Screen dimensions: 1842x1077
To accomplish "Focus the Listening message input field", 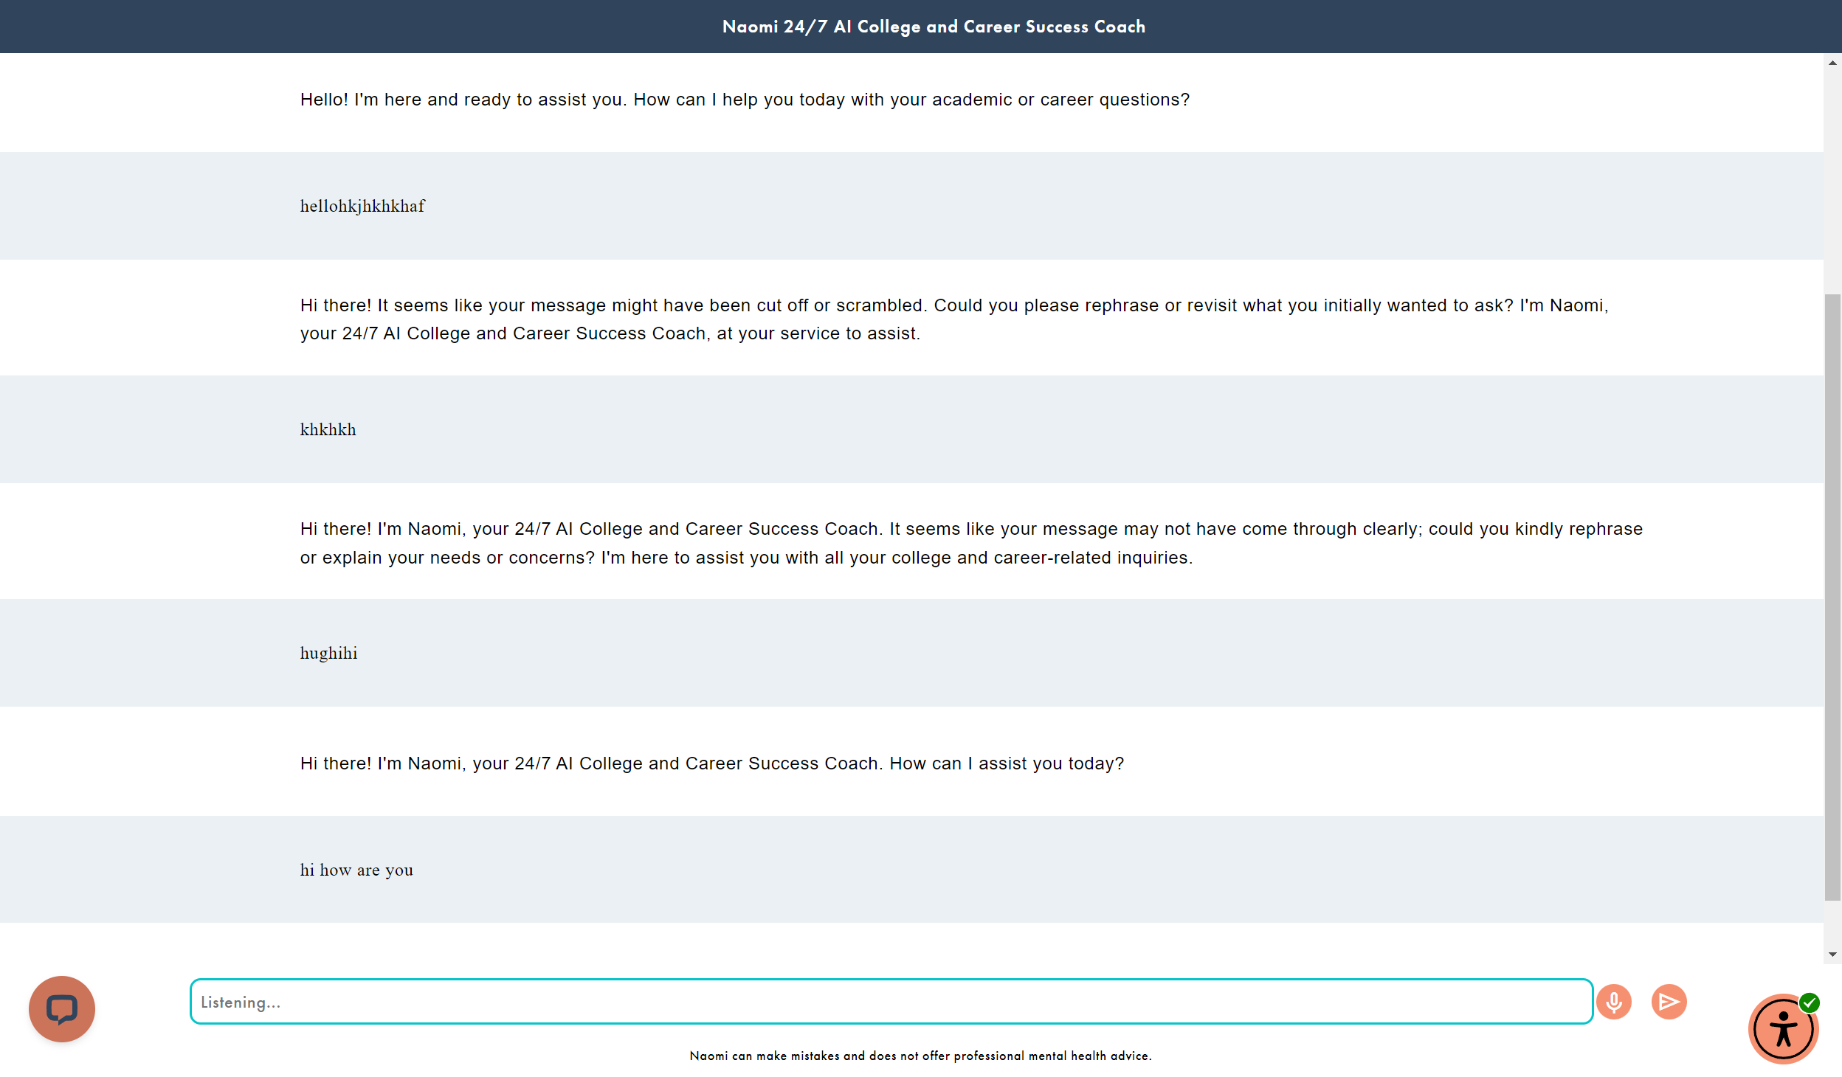I will tap(891, 1002).
